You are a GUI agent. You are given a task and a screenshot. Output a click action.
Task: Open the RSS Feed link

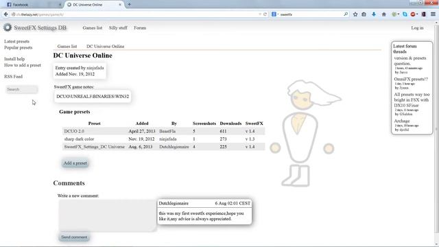[x=13, y=76]
